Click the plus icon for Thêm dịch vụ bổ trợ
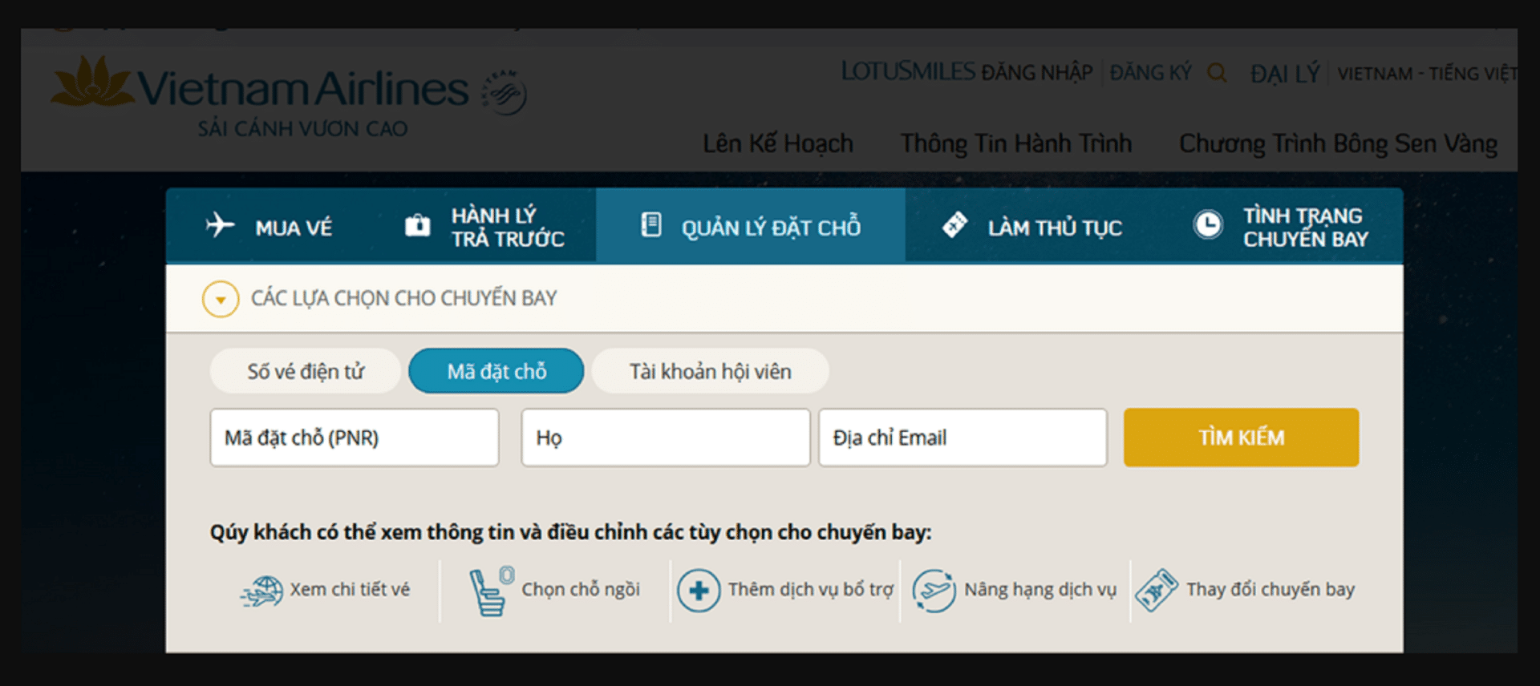The width and height of the screenshot is (1540, 686). (698, 591)
